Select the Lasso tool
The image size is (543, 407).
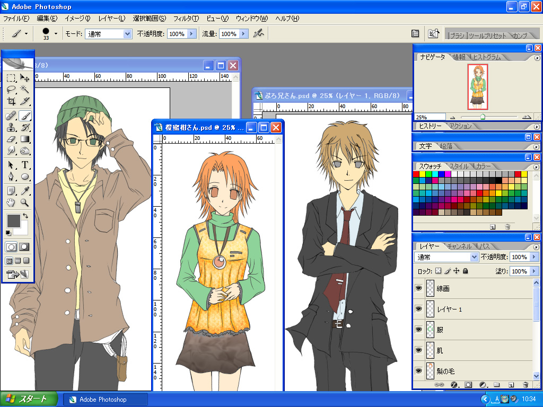pos(11,89)
